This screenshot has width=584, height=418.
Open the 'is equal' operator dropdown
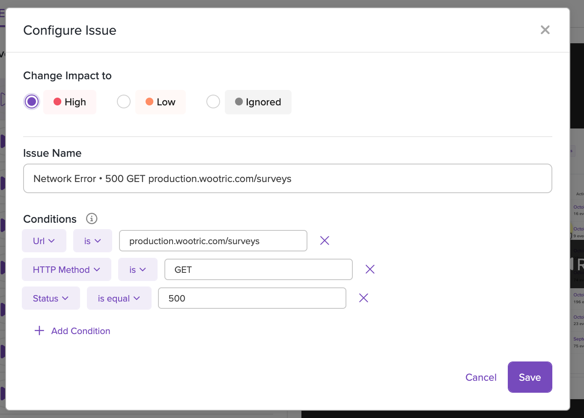point(119,298)
